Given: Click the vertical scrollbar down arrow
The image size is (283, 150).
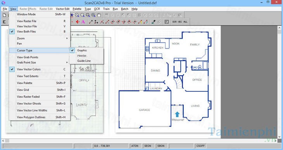Looking at the screenshot, I should [280, 137].
